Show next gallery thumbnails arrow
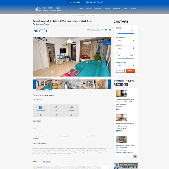 [109, 84]
